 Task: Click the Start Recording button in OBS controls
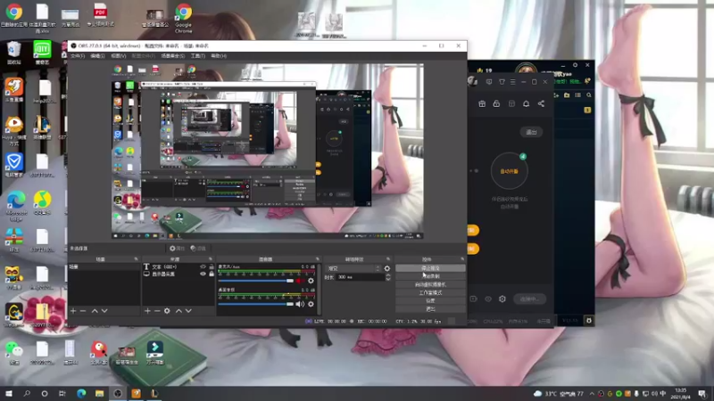tap(430, 276)
